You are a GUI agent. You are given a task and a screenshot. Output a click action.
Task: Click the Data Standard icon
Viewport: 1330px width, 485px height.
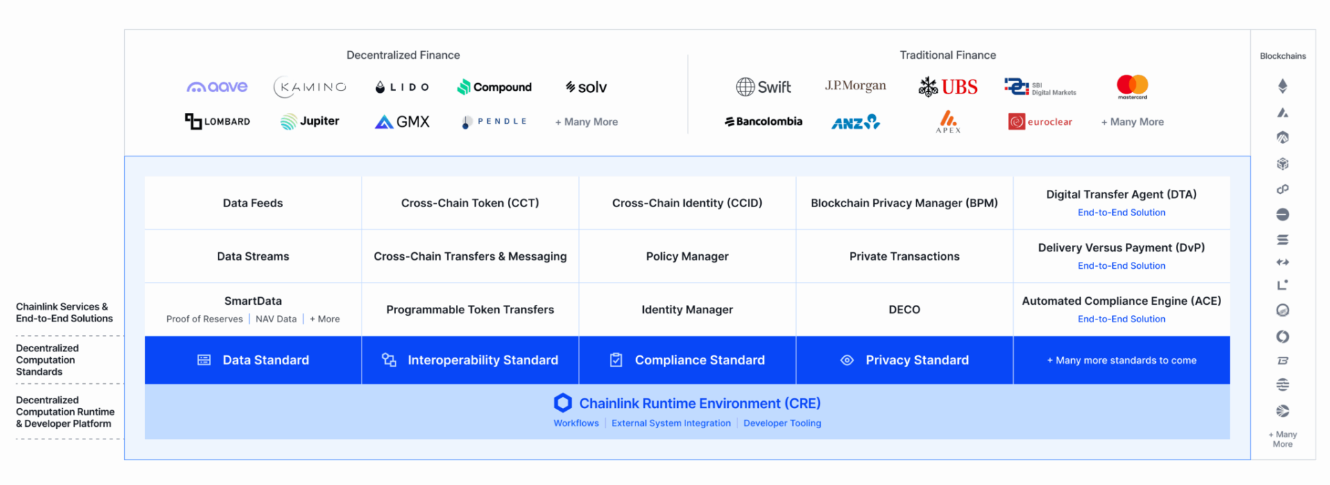click(x=204, y=360)
